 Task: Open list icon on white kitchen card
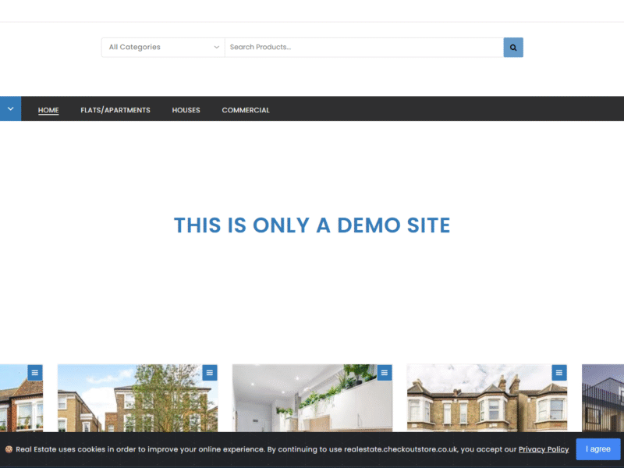385,373
